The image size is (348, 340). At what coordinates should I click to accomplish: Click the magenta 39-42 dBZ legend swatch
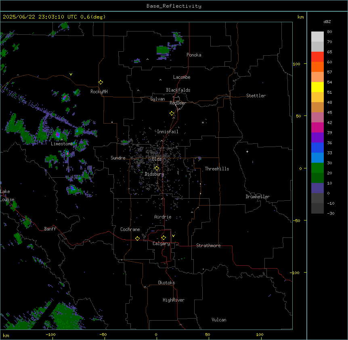click(317, 127)
